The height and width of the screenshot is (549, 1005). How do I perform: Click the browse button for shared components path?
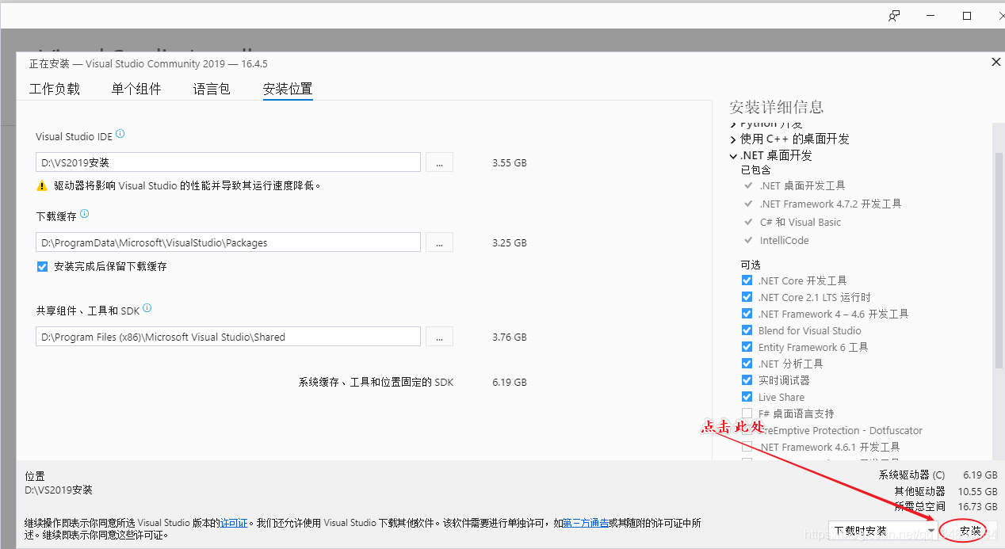click(x=439, y=336)
